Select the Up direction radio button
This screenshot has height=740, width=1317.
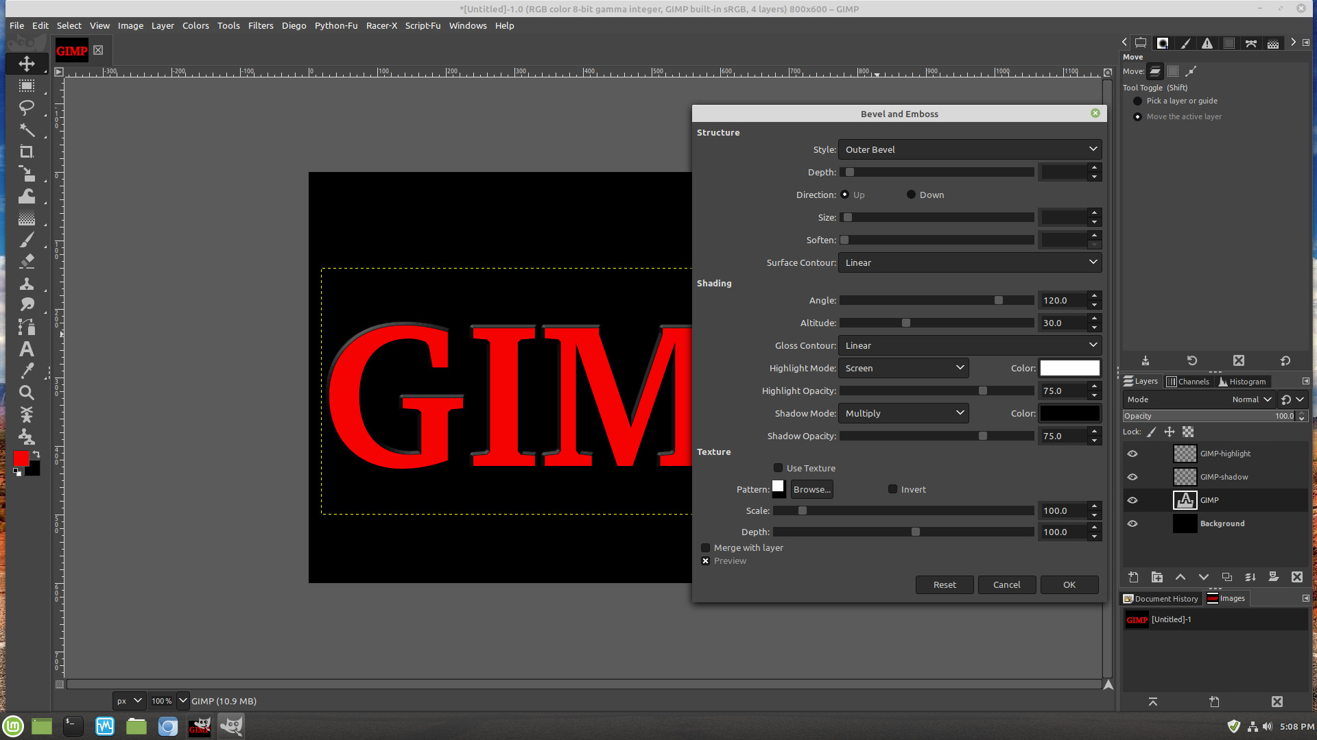coord(845,195)
